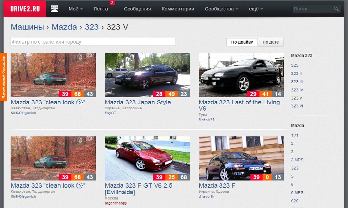Open the Mazda 323 F Odessa photo

[241, 158]
